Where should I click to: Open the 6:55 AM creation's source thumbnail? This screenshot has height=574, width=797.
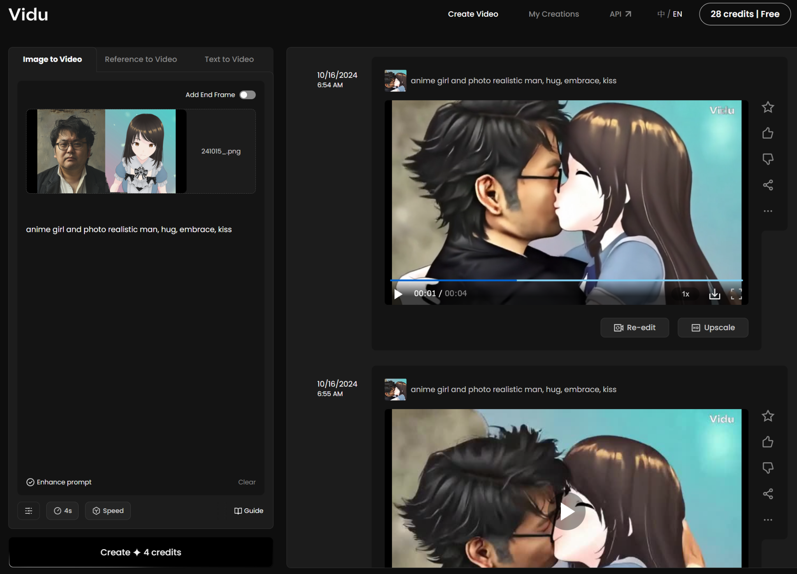click(395, 389)
